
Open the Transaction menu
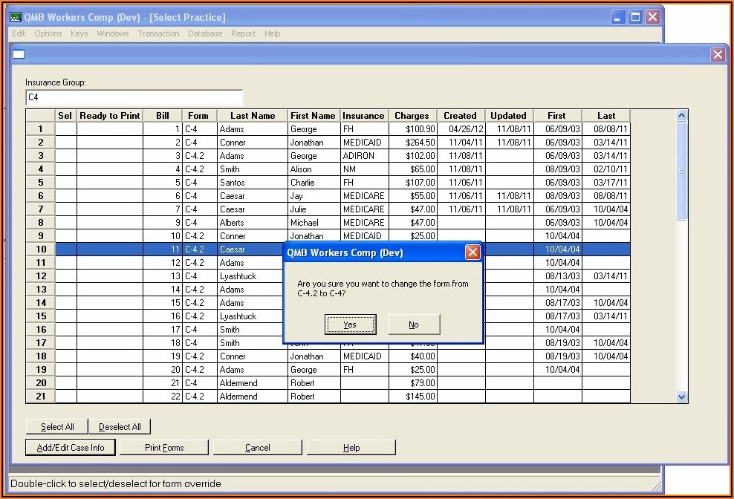click(x=158, y=33)
